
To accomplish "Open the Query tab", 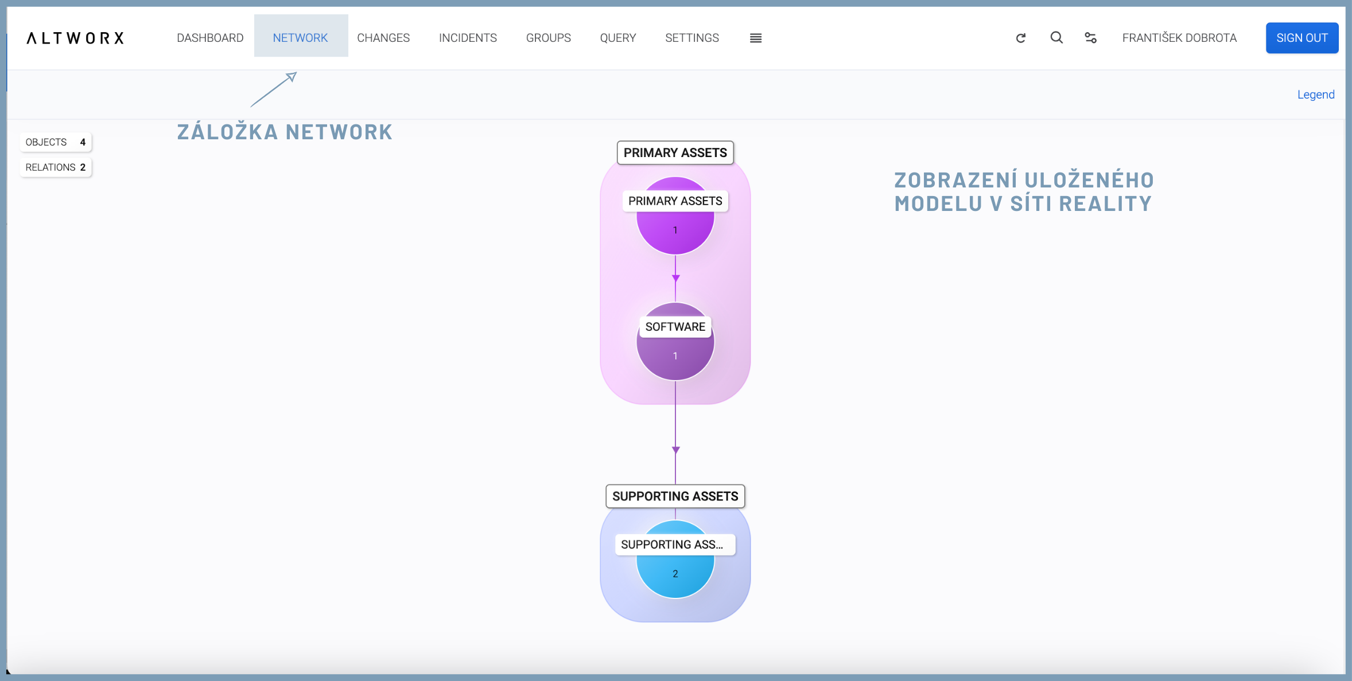I will (617, 38).
